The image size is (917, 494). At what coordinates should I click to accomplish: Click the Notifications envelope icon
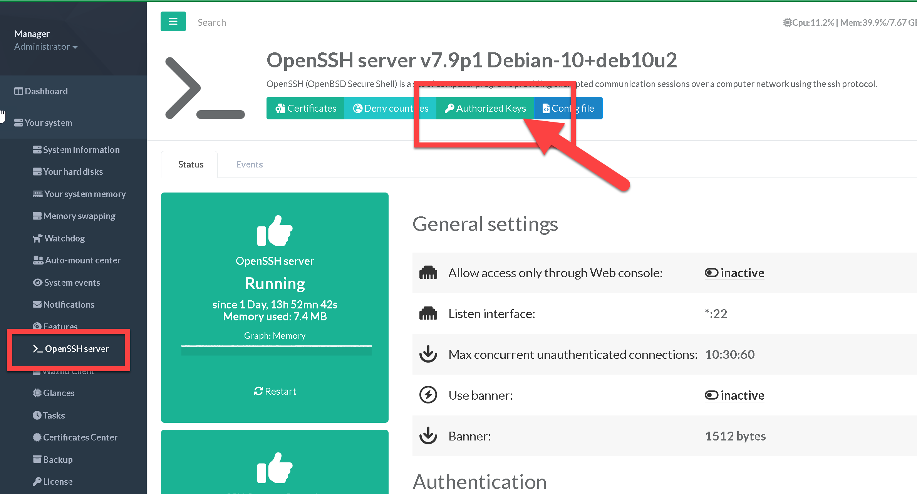point(37,305)
